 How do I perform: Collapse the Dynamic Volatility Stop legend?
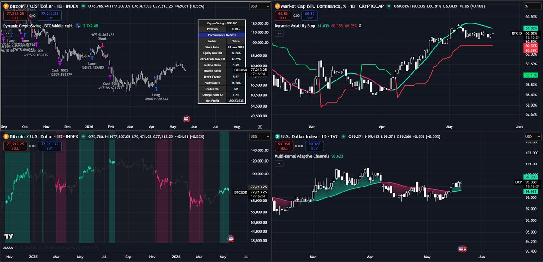point(279,33)
